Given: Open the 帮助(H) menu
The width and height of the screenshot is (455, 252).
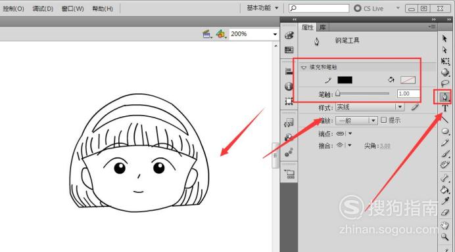Looking at the screenshot, I should 103,9.
